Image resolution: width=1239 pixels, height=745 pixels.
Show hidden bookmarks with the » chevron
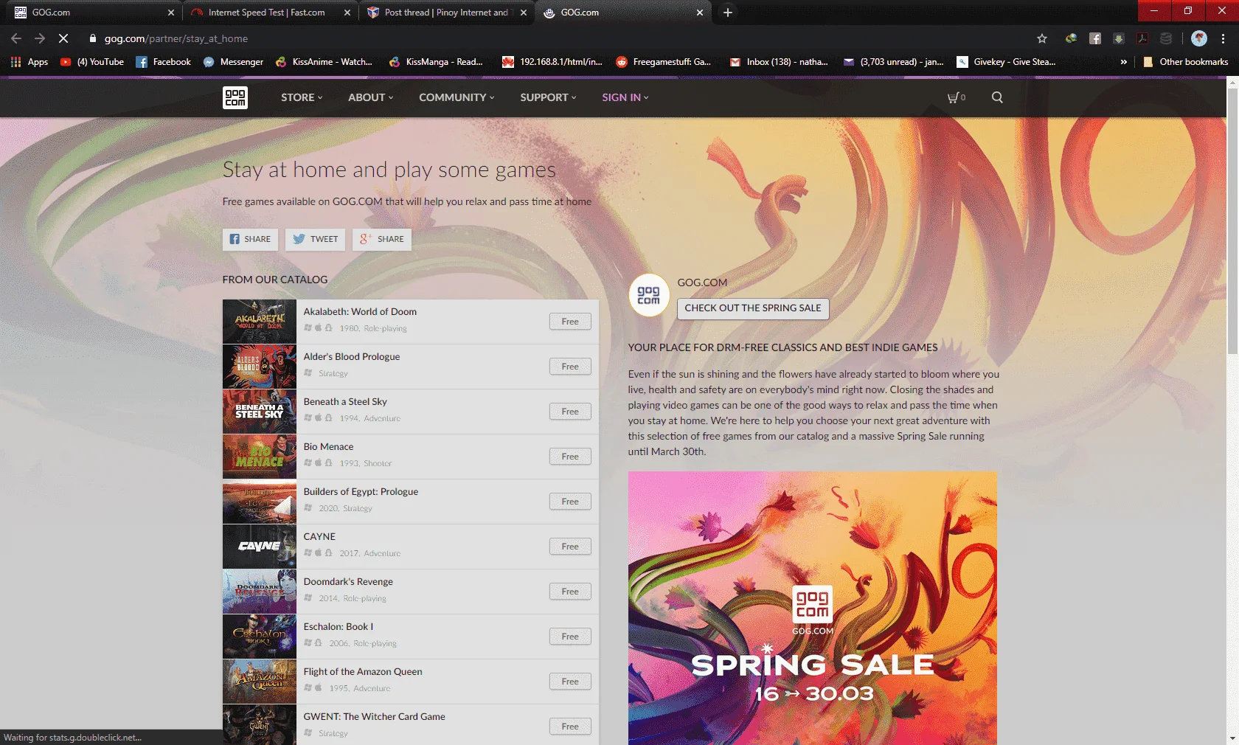tap(1123, 62)
